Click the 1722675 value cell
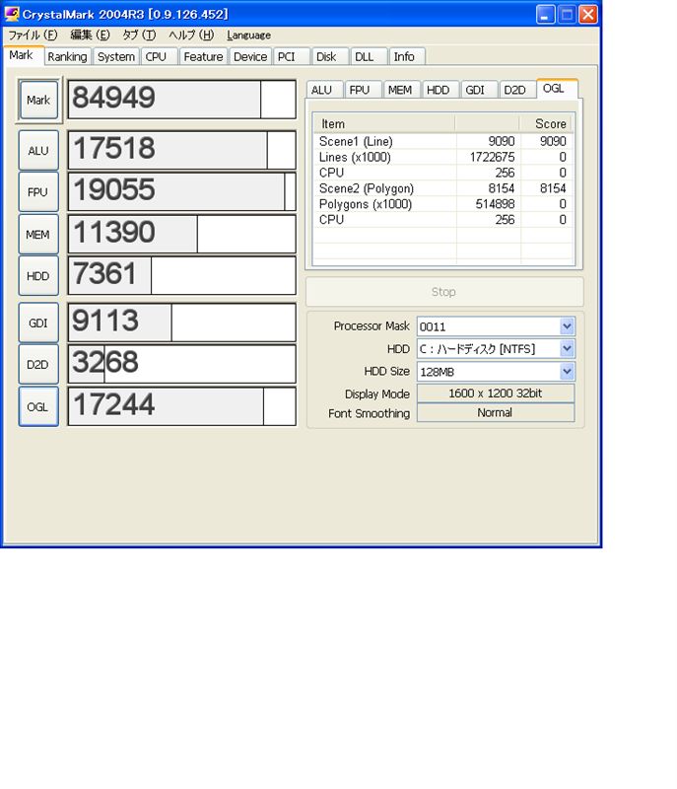The height and width of the screenshot is (789, 677). (x=488, y=157)
